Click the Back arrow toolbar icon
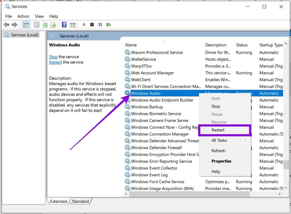The image size is (291, 214). [6, 24]
